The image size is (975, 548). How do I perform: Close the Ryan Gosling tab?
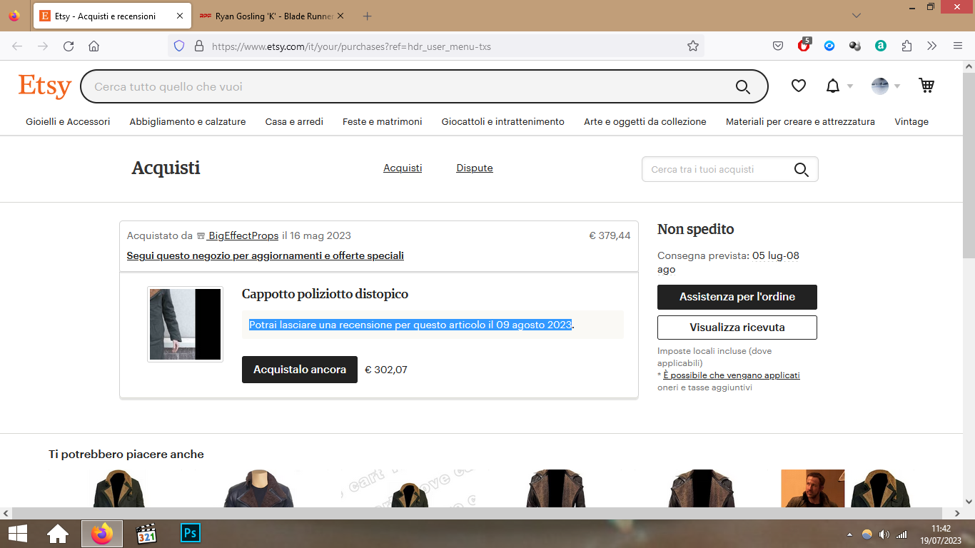(x=340, y=16)
